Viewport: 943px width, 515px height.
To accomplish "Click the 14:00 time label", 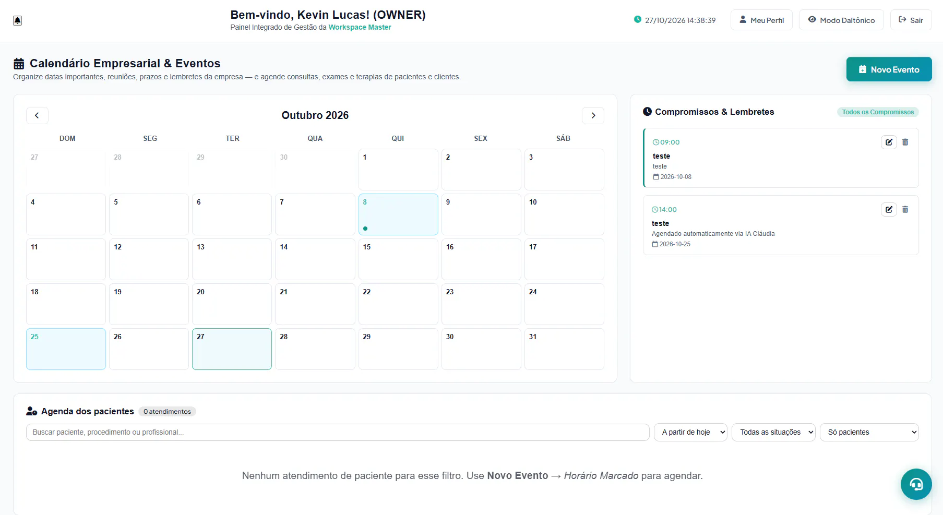I will click(x=664, y=209).
